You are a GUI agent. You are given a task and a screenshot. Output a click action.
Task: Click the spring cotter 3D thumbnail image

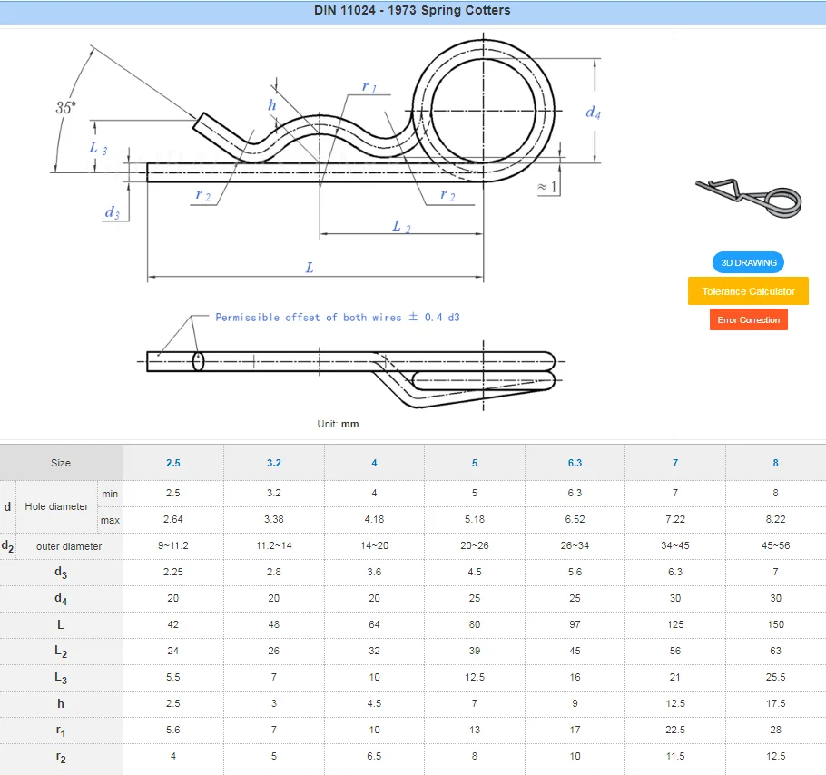749,196
